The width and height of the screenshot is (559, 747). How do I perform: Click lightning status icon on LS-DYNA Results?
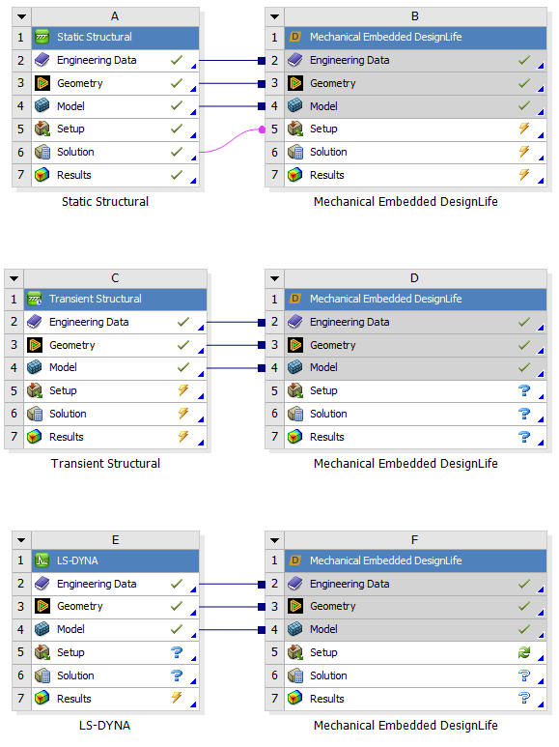point(177,698)
